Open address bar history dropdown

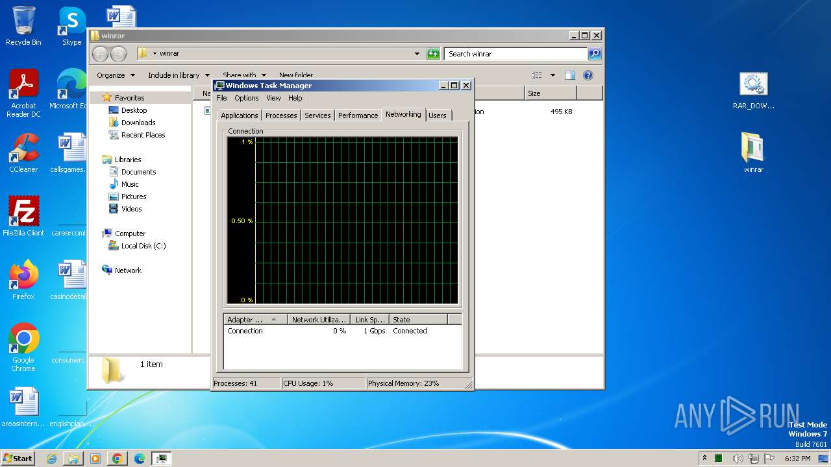point(417,54)
